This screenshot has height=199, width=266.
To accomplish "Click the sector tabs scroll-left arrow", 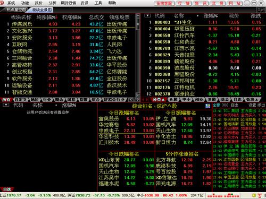I will [x=131, y=100].
